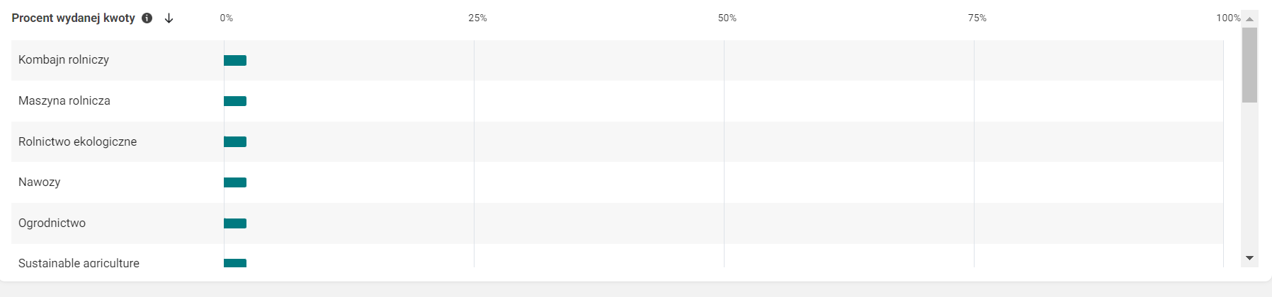This screenshot has height=297, width=1272.
Task: Select the Maszyna rolnicza row label
Action: 64,101
